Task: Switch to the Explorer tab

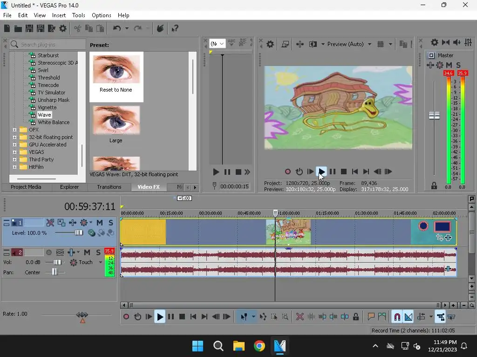Action: click(69, 187)
